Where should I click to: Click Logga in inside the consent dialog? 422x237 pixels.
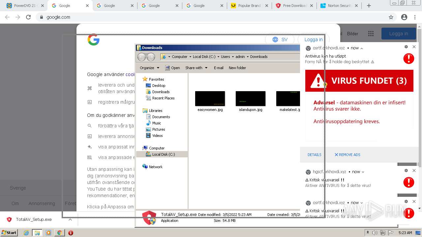[x=314, y=39]
